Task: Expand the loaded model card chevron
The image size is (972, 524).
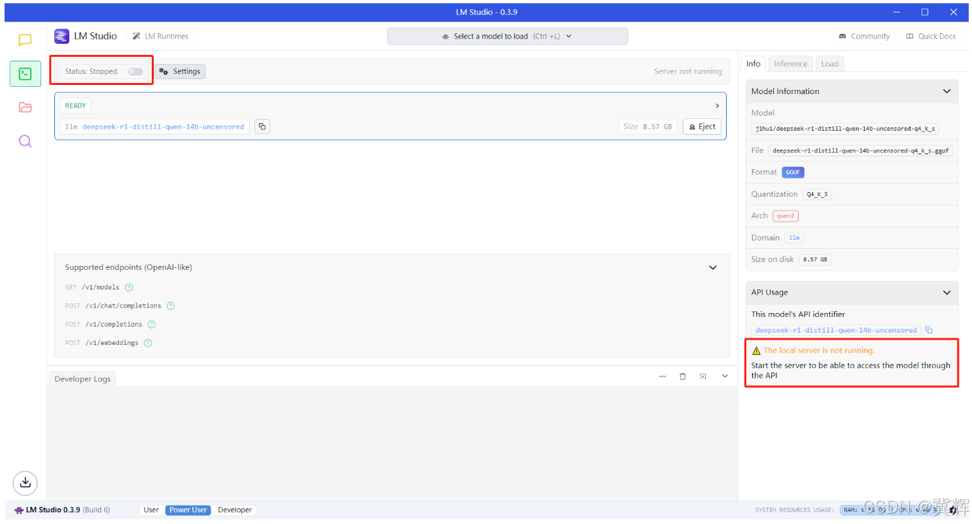Action: pyautogui.click(x=717, y=106)
